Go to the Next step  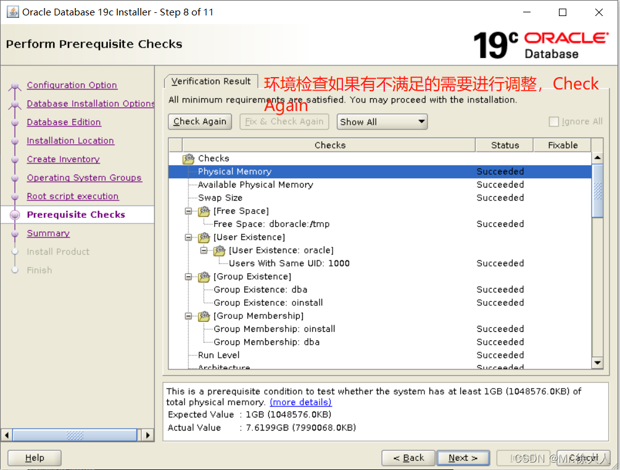tap(463, 458)
